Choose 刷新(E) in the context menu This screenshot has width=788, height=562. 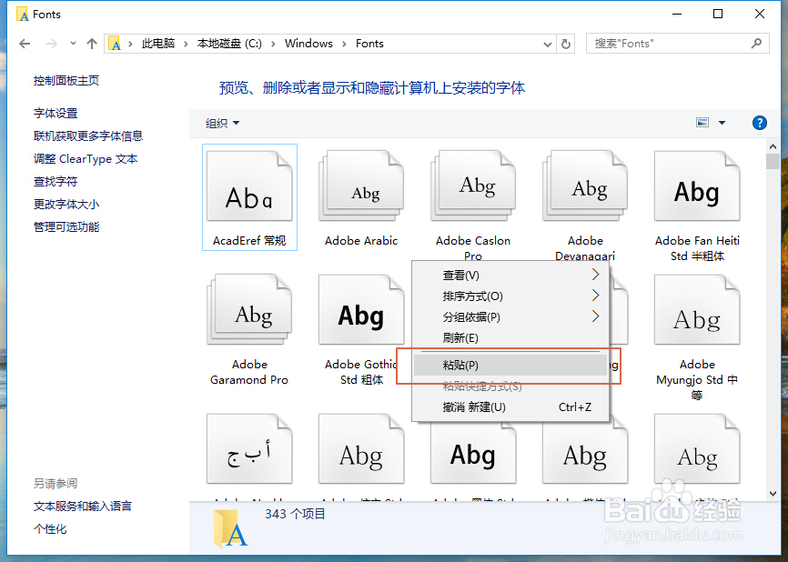tap(510, 338)
